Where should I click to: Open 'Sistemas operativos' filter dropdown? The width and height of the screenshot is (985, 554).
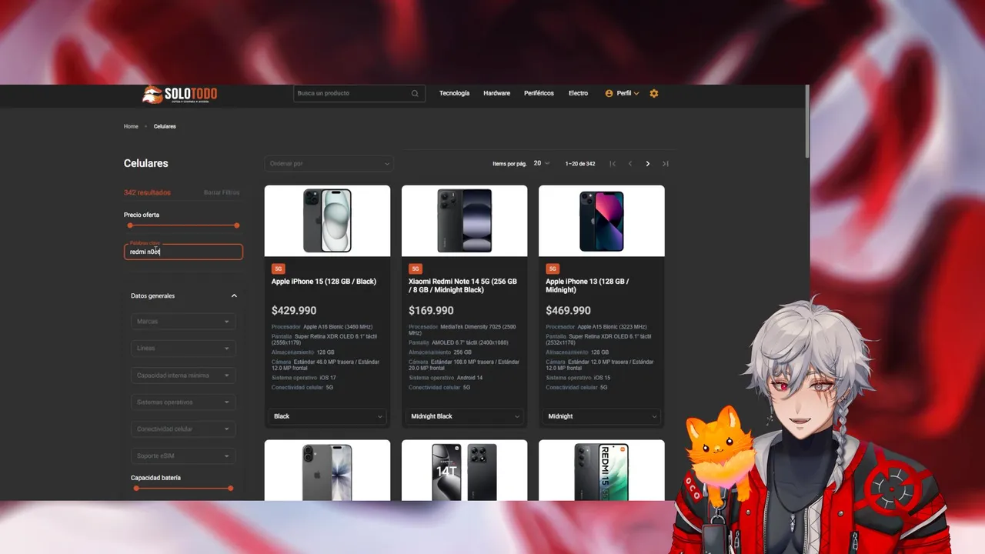(183, 402)
